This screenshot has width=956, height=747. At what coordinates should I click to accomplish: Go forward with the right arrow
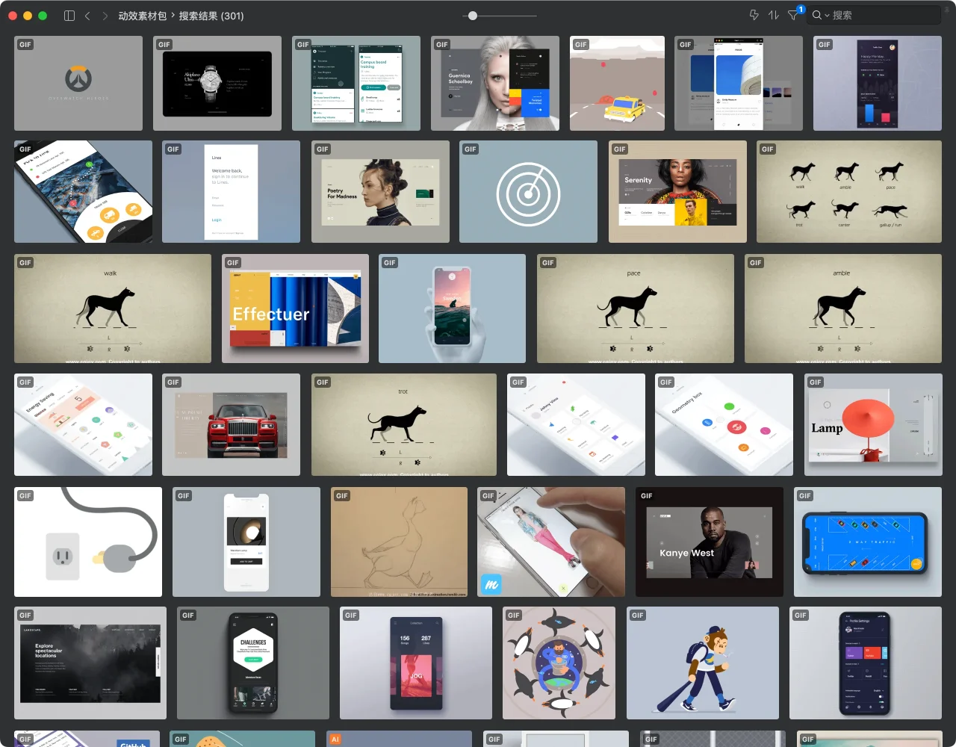click(105, 16)
